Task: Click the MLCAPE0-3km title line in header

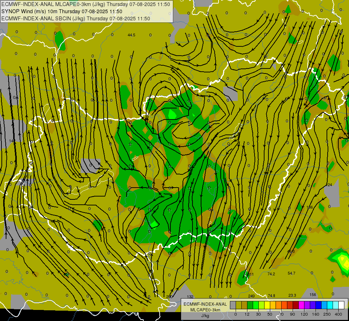Action: click(86, 4)
